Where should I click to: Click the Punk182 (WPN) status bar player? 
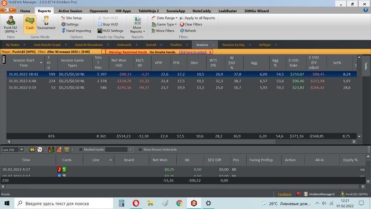click(354, 194)
